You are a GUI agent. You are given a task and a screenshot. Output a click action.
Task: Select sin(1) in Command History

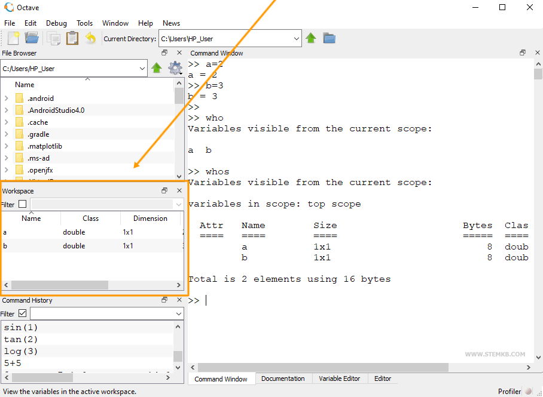(x=20, y=327)
